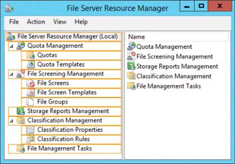Collapse the Classification Management tree node
235x164 pixels.
12,121
